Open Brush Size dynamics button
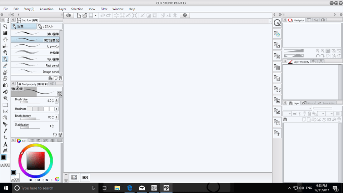343x193 pixels. (x=56, y=100)
